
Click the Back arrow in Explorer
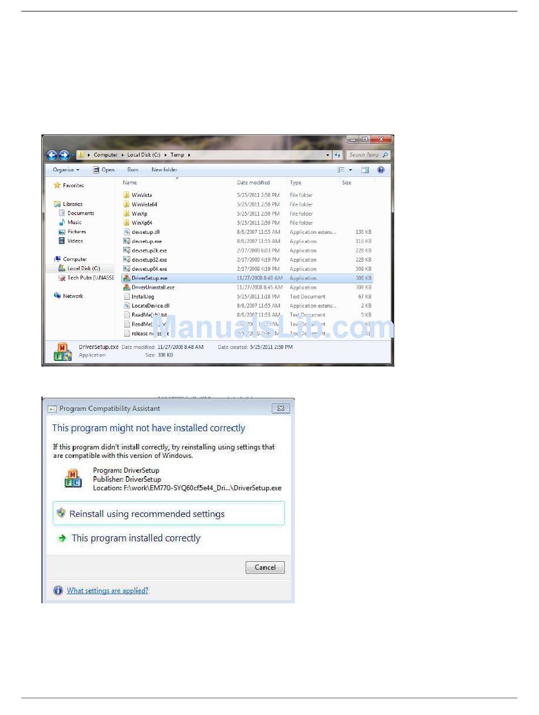coord(52,155)
